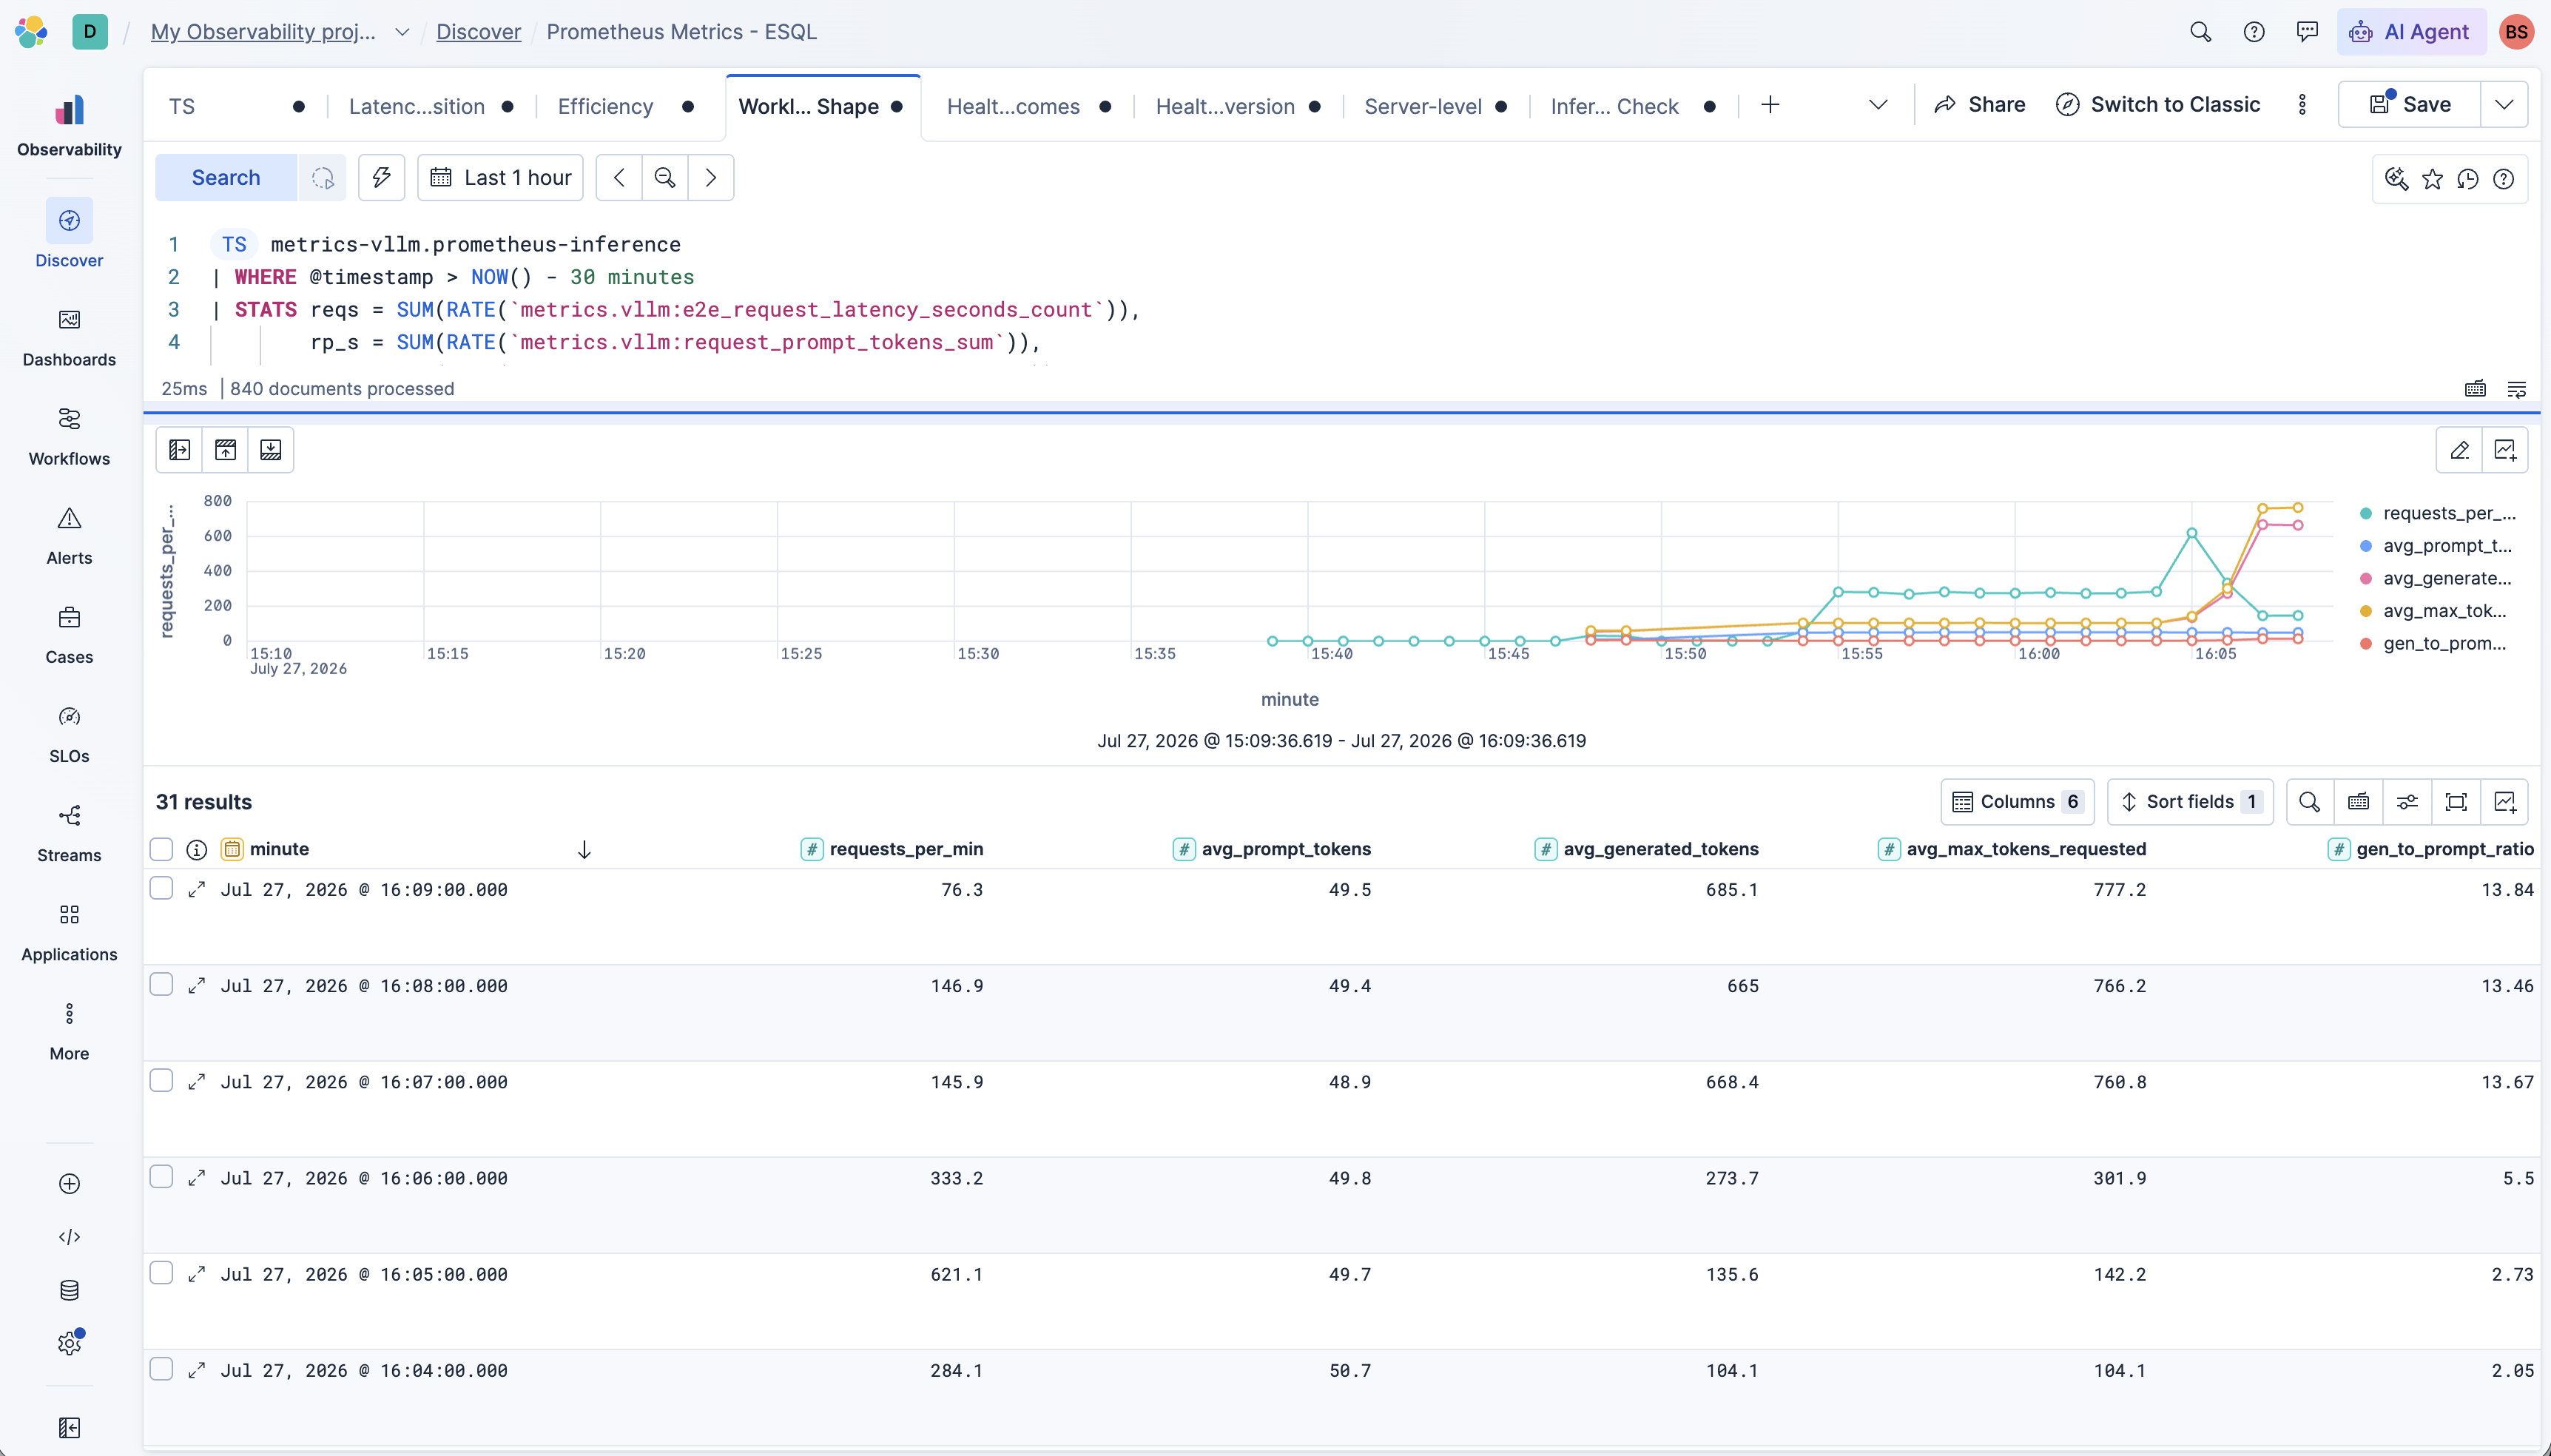Open the kebab more-options menu
Screen dimensions: 2551x1456
point(2302,105)
